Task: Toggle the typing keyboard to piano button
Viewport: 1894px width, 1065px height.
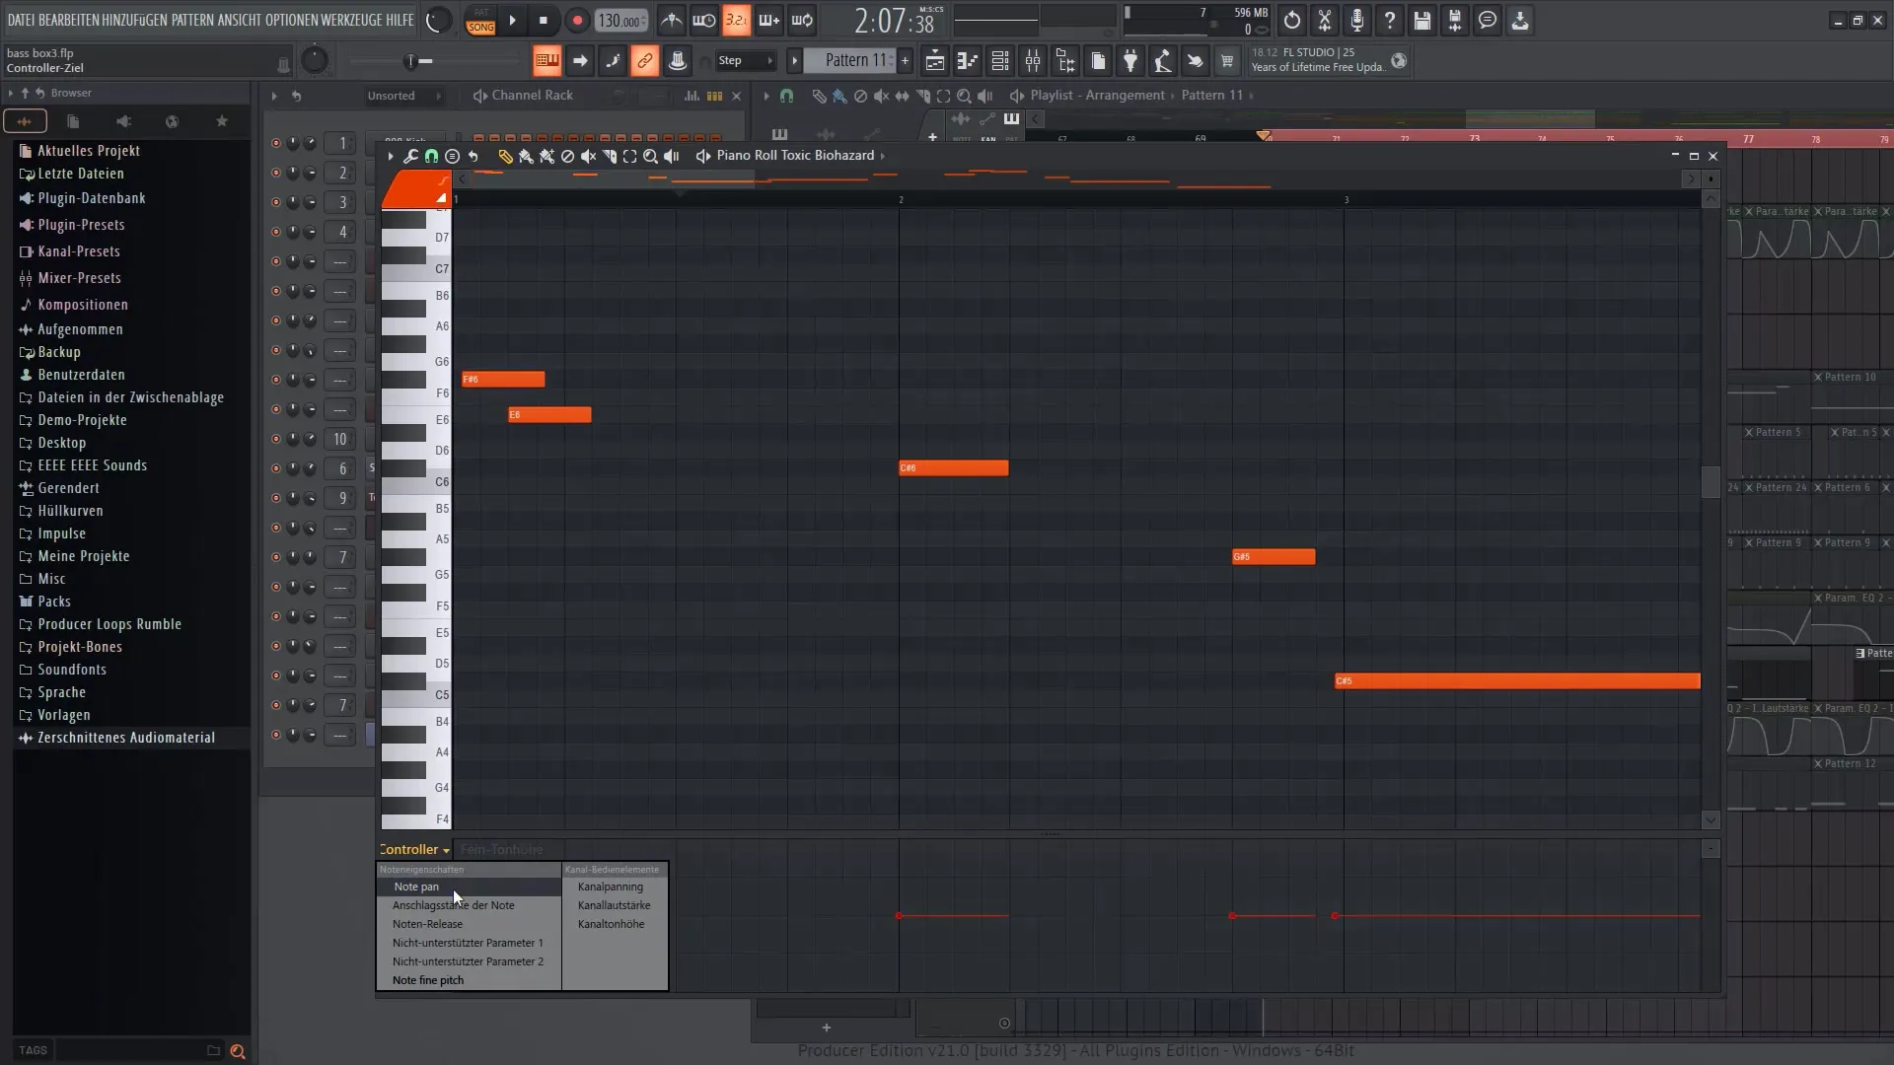Action: tap(546, 61)
